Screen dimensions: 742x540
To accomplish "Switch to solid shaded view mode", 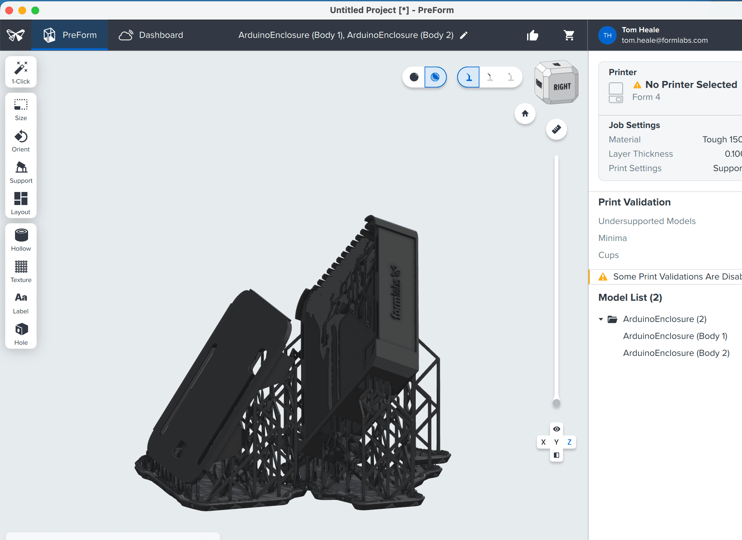I will (x=414, y=77).
